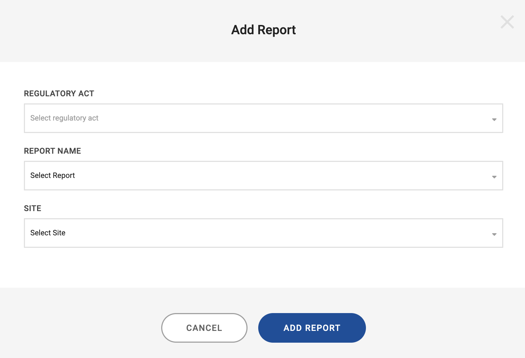This screenshot has height=358, width=525.
Task: Click the SITE field label
Action: click(x=32, y=208)
